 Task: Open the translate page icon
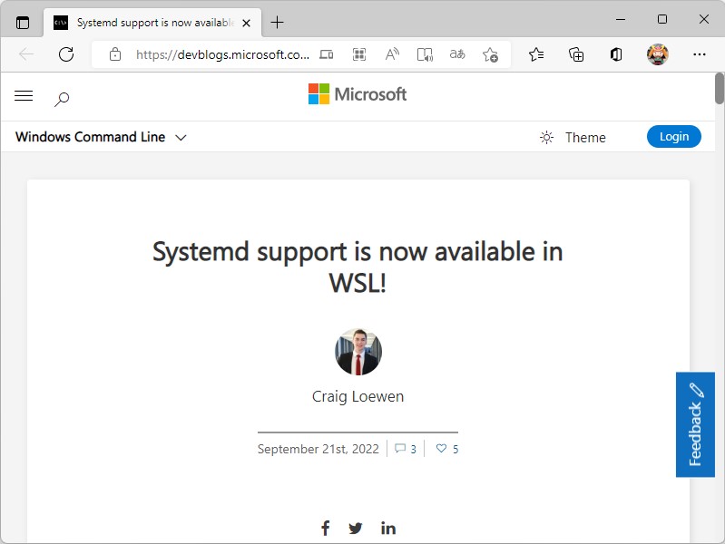click(457, 54)
